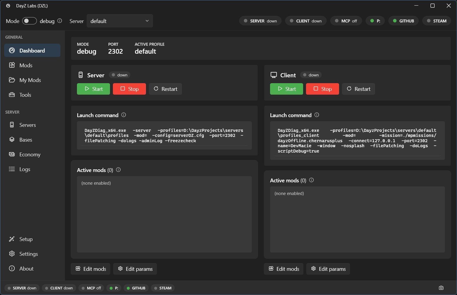
Task: Click the About info icon
Action: (x=12, y=268)
